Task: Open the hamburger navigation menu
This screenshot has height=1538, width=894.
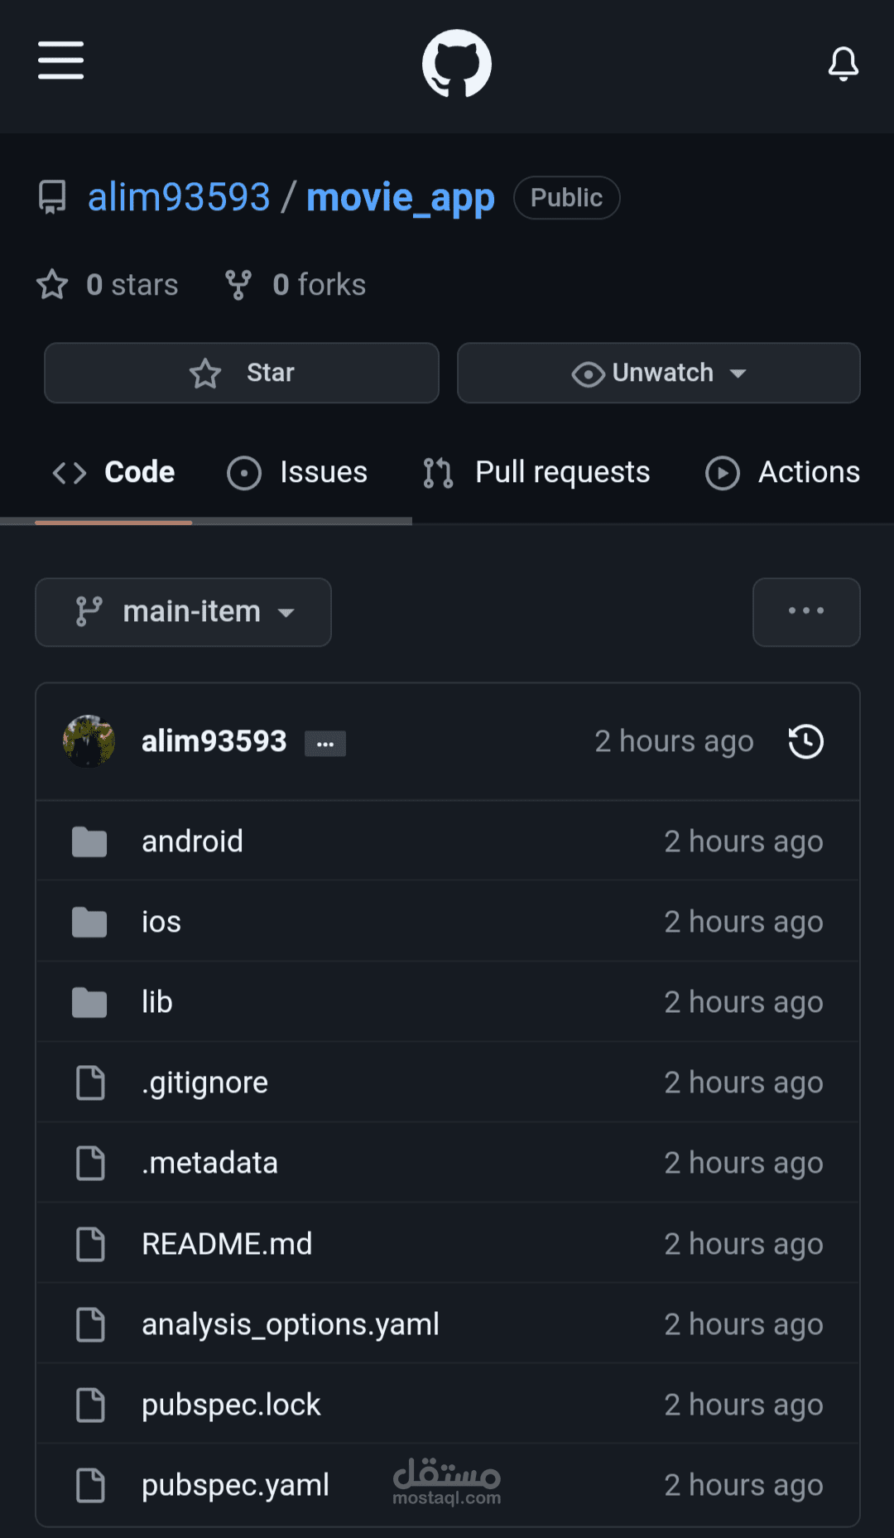Action: [x=60, y=61]
